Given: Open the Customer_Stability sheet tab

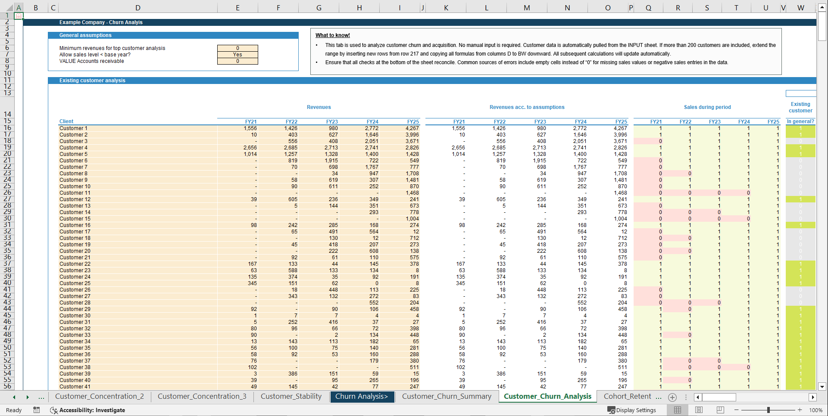Looking at the screenshot, I should (x=291, y=396).
